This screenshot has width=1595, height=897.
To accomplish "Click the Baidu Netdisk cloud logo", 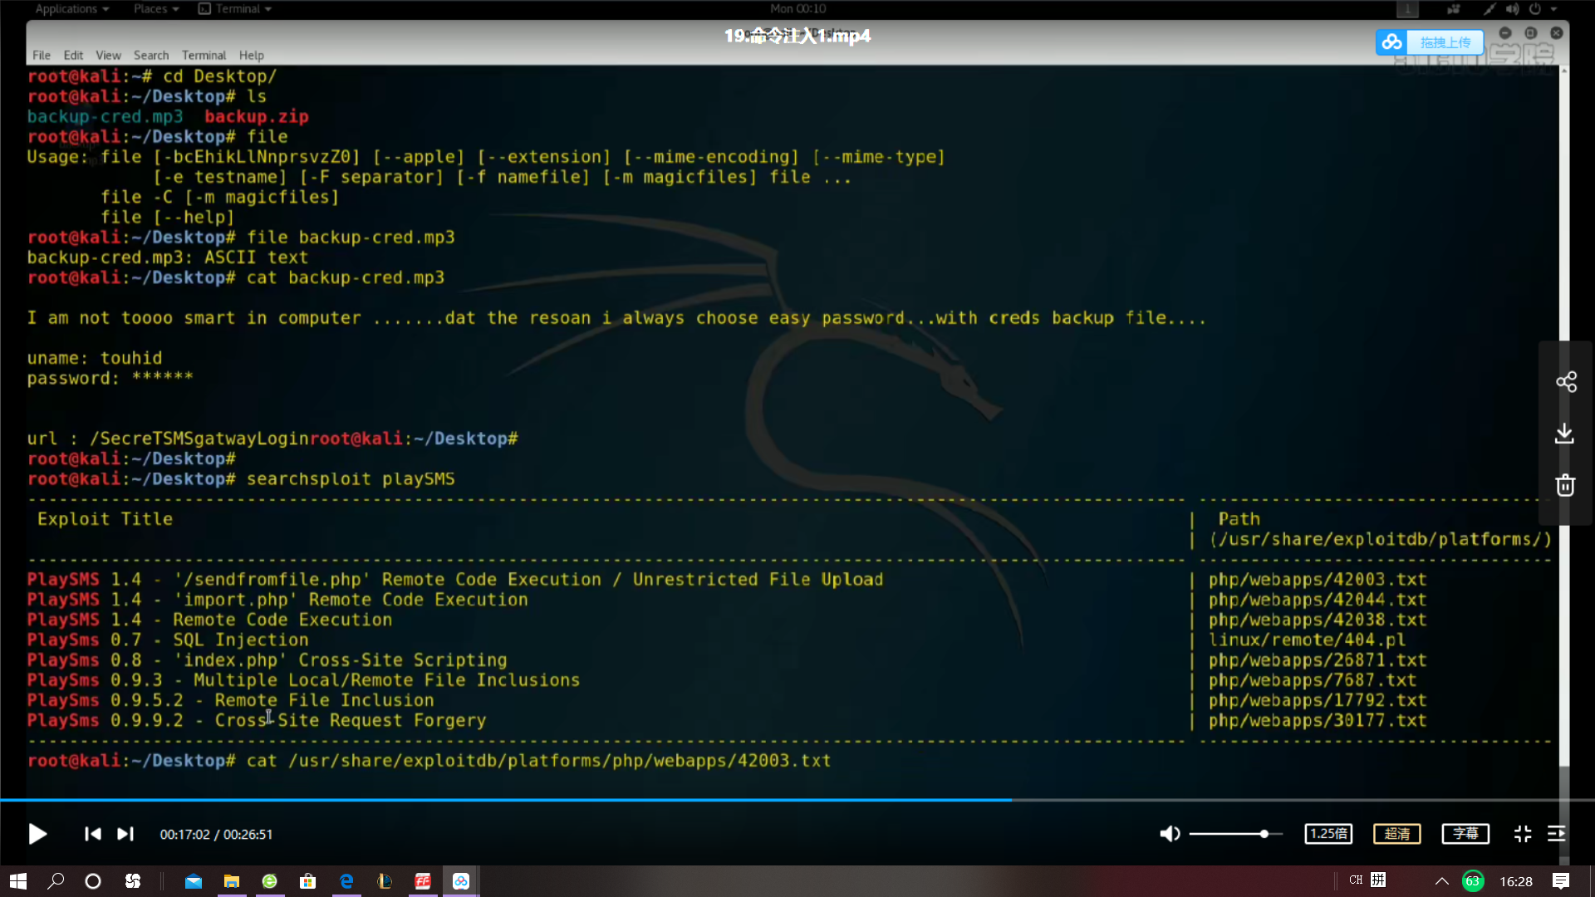I will click(1392, 42).
